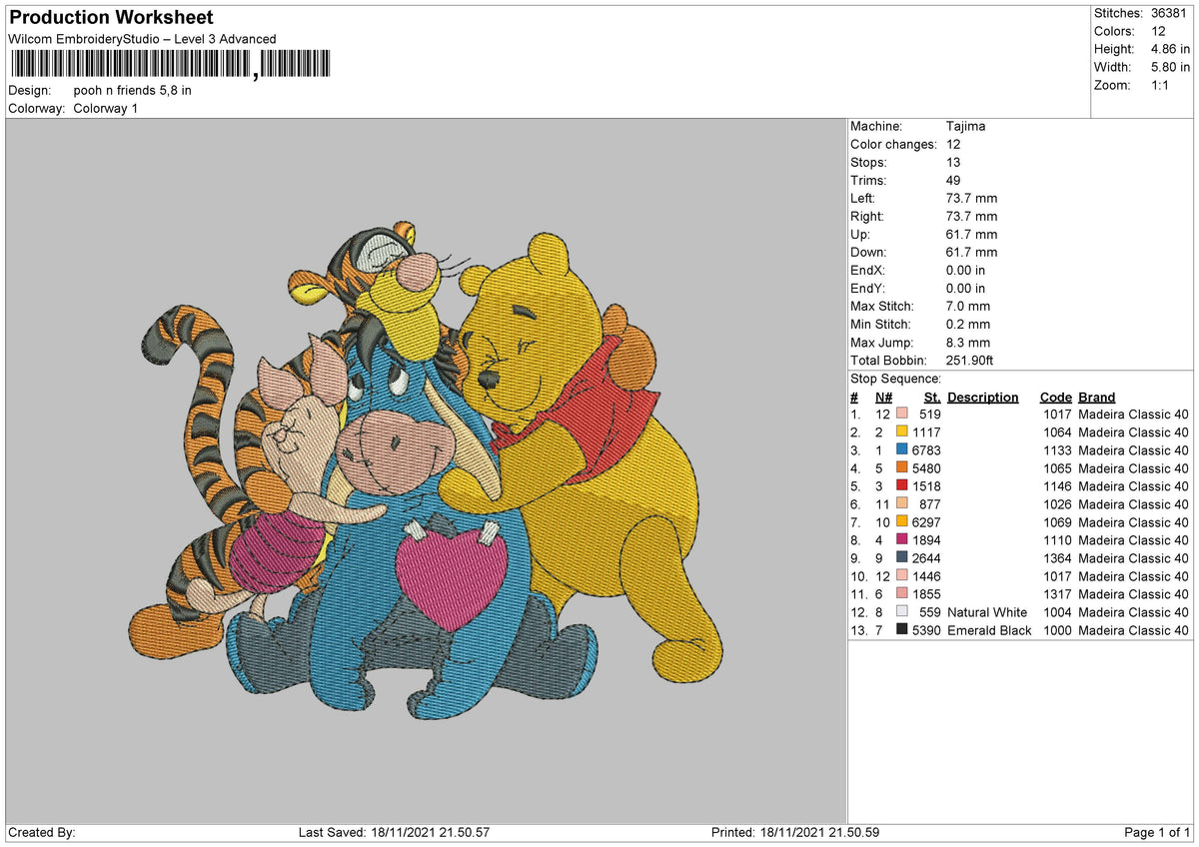Click the 'Stop Sequence:' heading
Viewport: 1199px width, 847px height.
[895, 379]
